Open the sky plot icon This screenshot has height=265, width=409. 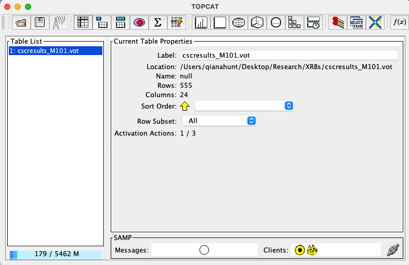[x=239, y=23]
